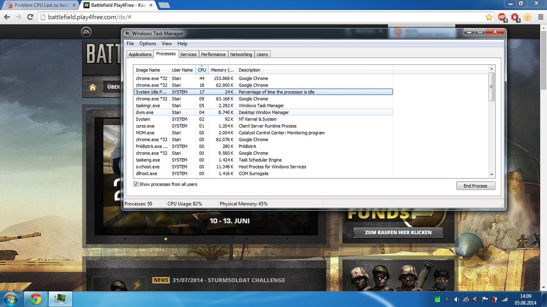The width and height of the screenshot is (547, 307).
Task: Click the battery power plug tray icon
Action: click(495, 299)
